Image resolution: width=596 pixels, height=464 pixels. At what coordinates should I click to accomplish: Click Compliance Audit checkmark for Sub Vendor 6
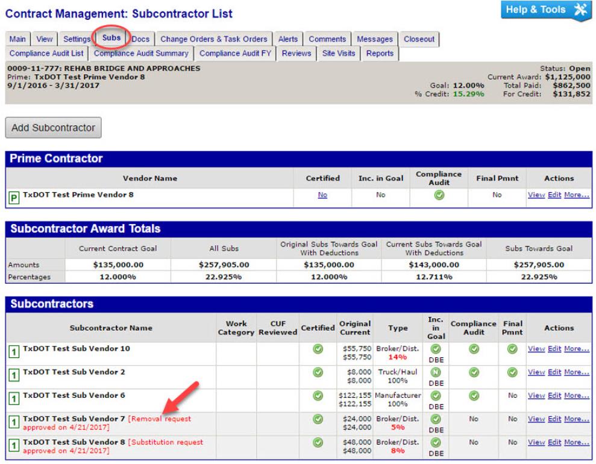(x=472, y=395)
